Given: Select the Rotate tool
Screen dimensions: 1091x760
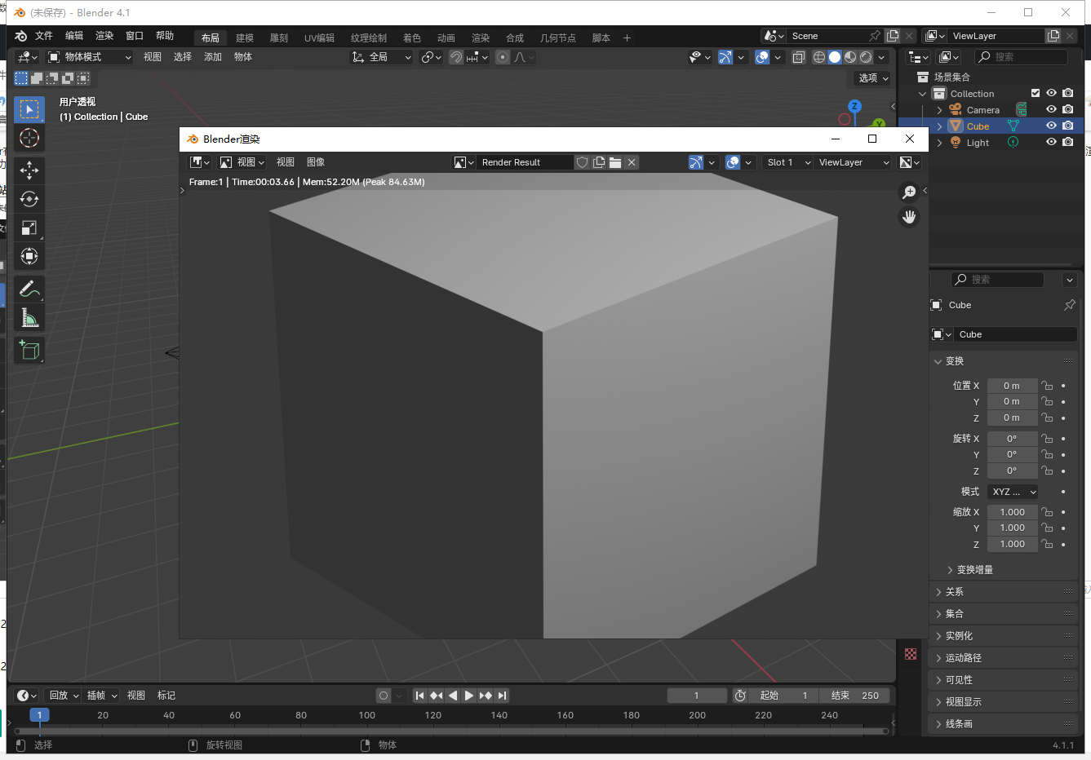Looking at the screenshot, I should (x=29, y=199).
